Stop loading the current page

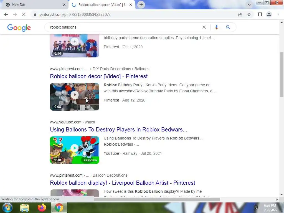coord(24,14)
